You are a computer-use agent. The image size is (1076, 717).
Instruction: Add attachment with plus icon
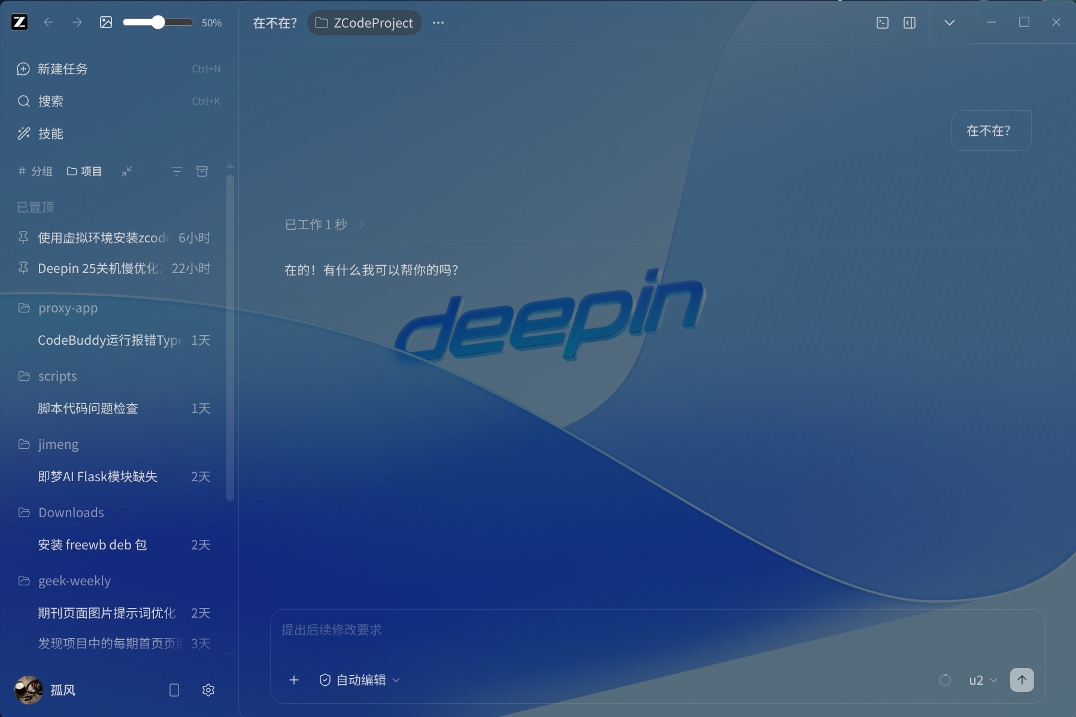coord(294,680)
